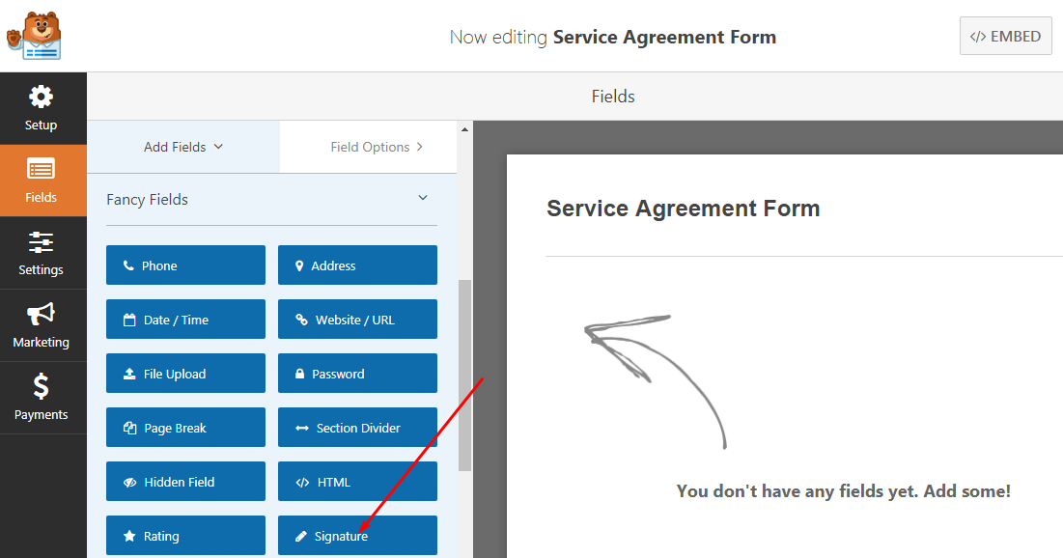Open the Marketing megaphone icon

[42, 315]
